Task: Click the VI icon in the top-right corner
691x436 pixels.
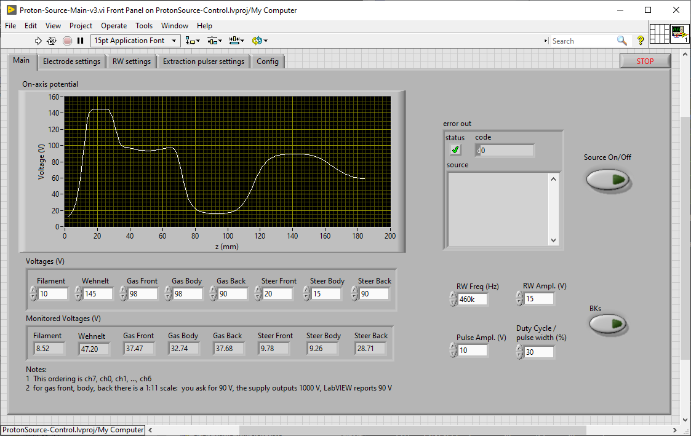Action: (679, 34)
